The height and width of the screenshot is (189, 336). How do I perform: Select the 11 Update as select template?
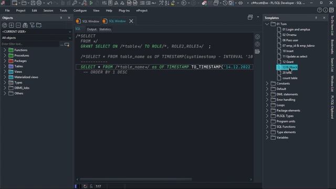click(295, 56)
